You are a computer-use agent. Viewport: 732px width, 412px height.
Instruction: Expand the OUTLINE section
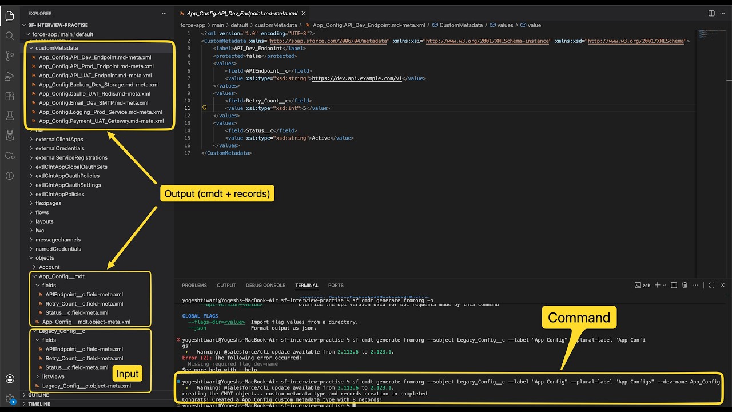tap(38, 395)
